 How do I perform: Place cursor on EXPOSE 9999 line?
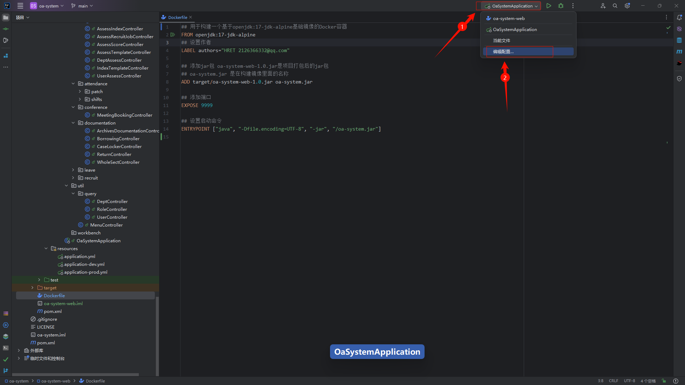[197, 106]
